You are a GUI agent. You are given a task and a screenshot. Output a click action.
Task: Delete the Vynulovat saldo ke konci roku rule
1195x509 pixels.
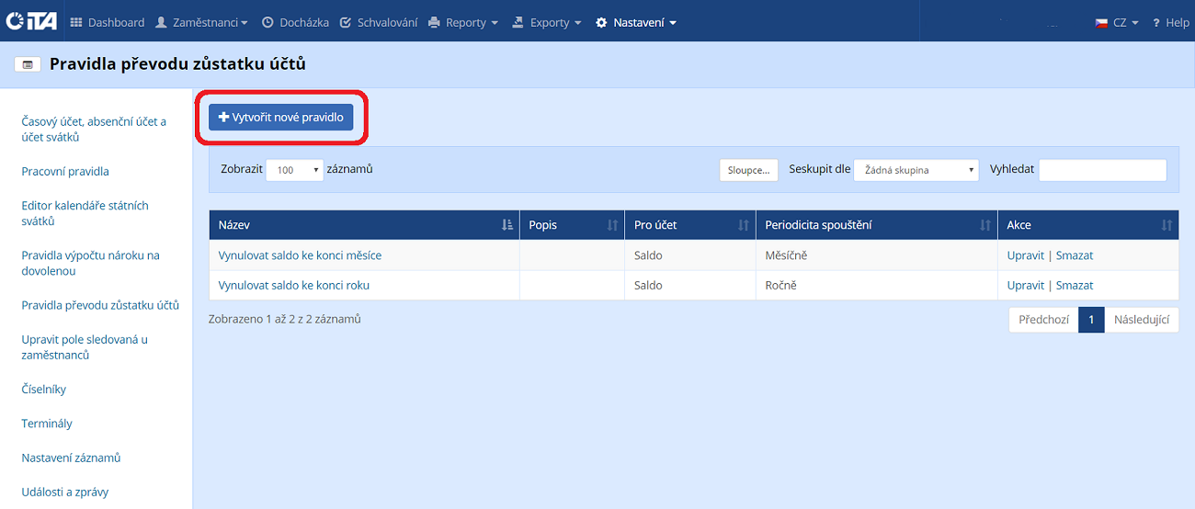click(x=1074, y=285)
